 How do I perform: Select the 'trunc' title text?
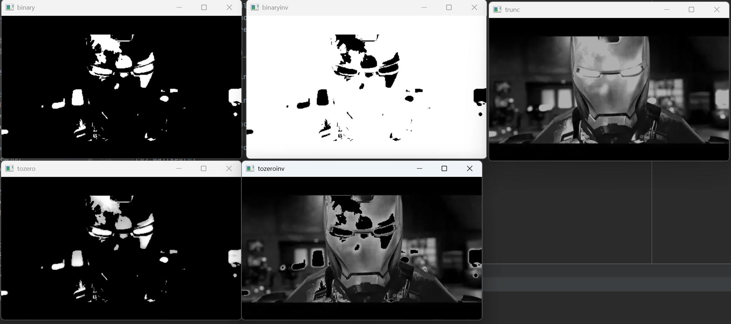tap(512, 10)
